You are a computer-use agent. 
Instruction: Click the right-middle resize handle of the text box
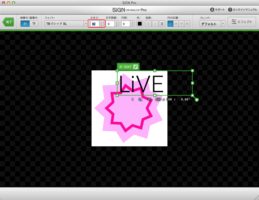point(192,83)
